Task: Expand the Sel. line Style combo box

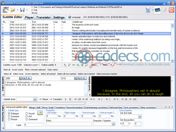Action: [140, 117]
